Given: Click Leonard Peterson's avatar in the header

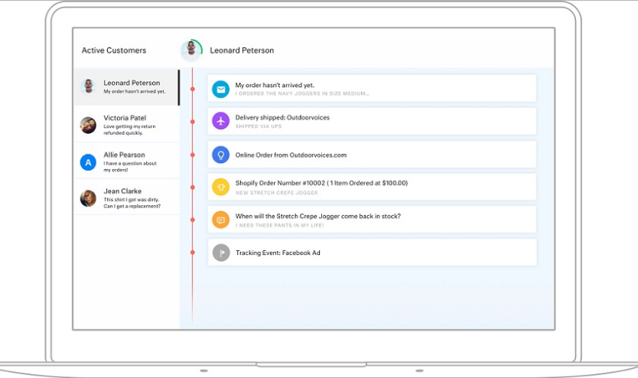Looking at the screenshot, I should pos(191,50).
